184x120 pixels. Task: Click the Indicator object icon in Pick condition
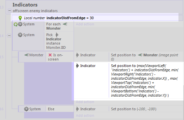pyautogui.click(x=57, y=35)
